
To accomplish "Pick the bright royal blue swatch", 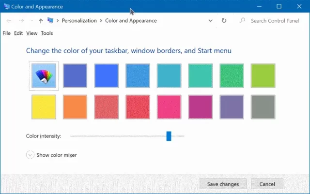I will 107,75.
